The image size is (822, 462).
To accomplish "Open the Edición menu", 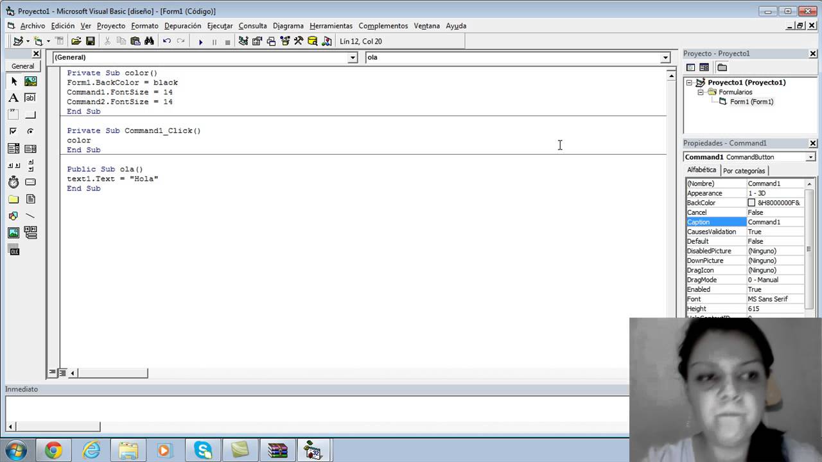I will 63,26.
